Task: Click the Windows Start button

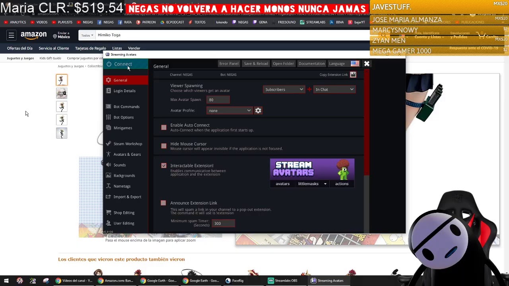Action: point(6,281)
